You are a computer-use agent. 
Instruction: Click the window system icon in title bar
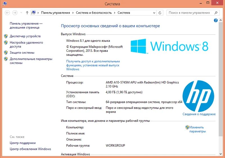[x=4, y=3]
